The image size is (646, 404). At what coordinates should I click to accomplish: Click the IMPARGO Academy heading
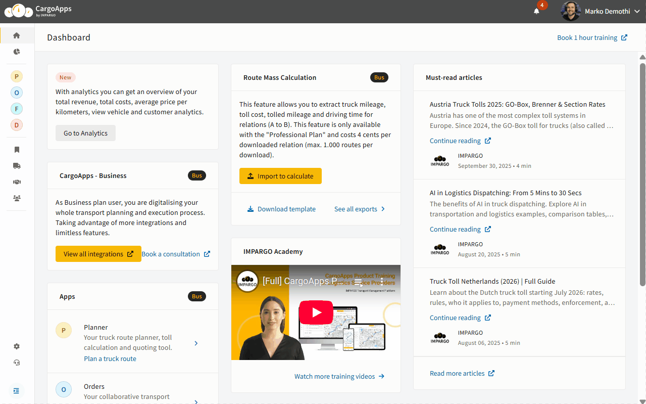tap(273, 251)
